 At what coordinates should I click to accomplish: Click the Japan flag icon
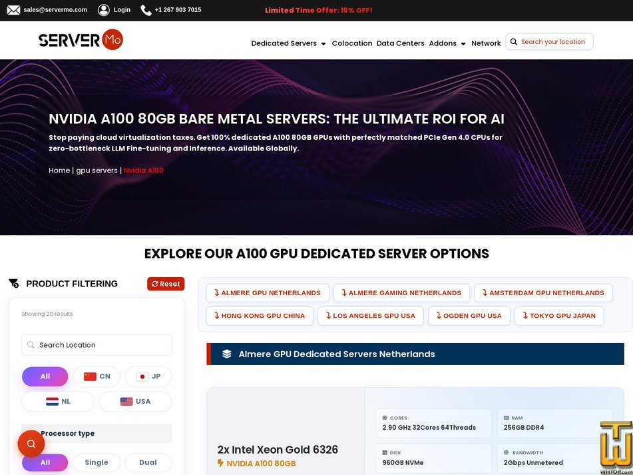[142, 376]
